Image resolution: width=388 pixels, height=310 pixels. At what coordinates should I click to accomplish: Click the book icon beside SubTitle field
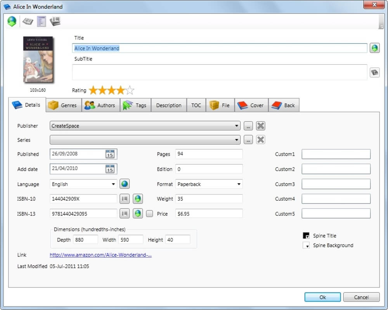pyautogui.click(x=374, y=72)
